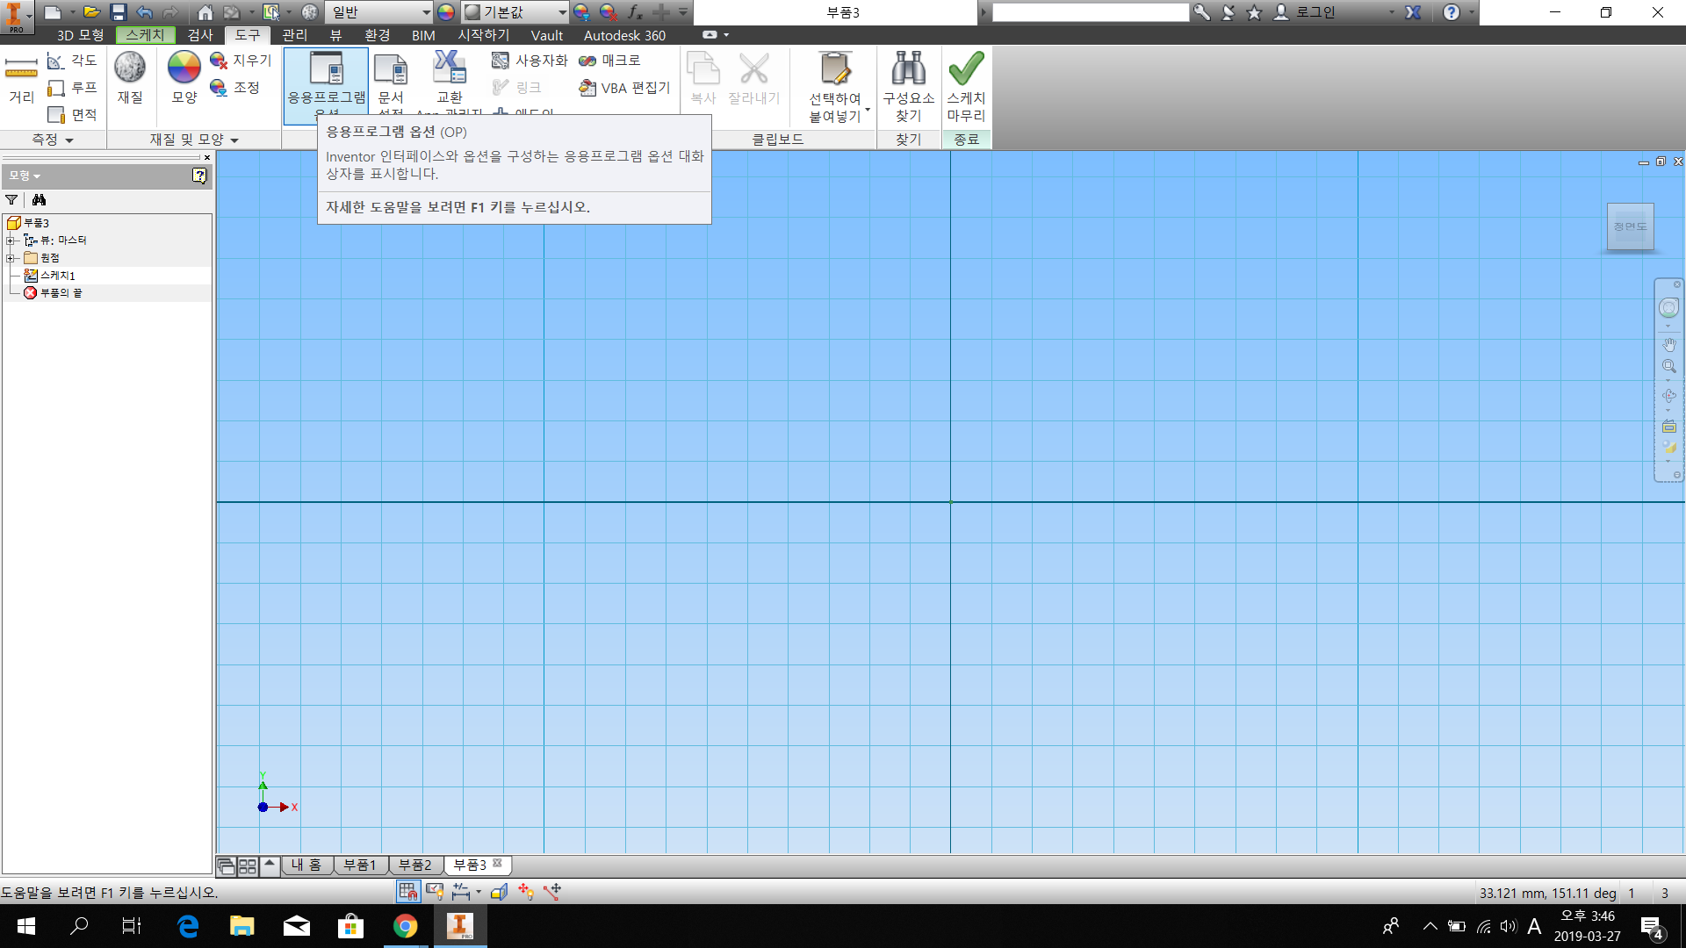Toggle snap to grid in status bar
The image size is (1686, 948).
point(407,892)
